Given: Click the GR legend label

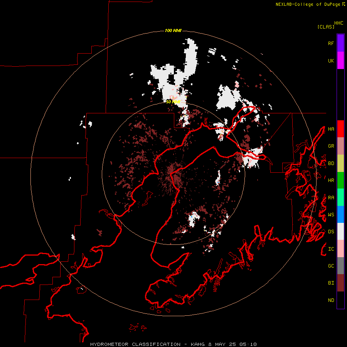Looking at the screenshot, I should click(331, 146).
